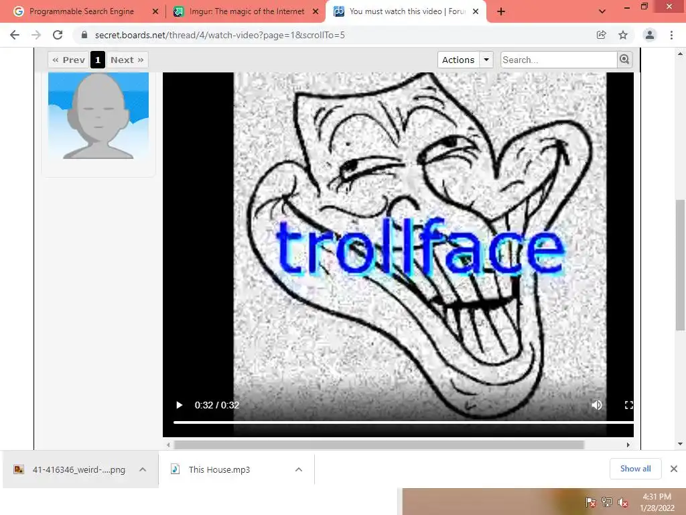Bookmark this page with star icon

[x=623, y=35]
